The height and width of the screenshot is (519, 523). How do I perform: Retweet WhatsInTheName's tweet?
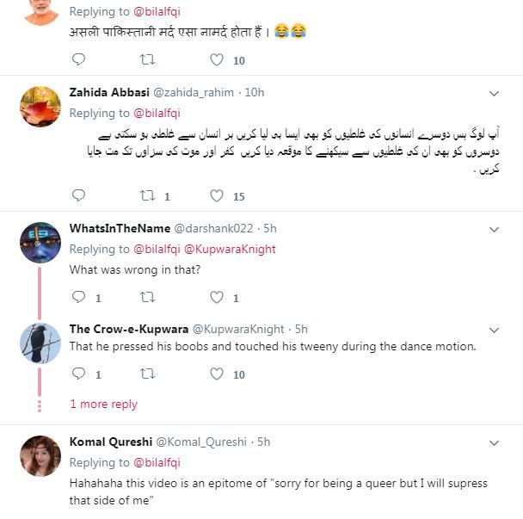[147, 298]
